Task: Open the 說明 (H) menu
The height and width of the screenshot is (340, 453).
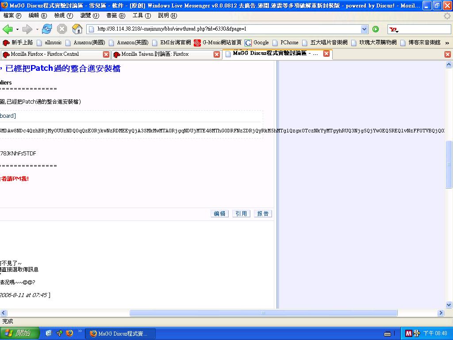Action: tap(168, 15)
